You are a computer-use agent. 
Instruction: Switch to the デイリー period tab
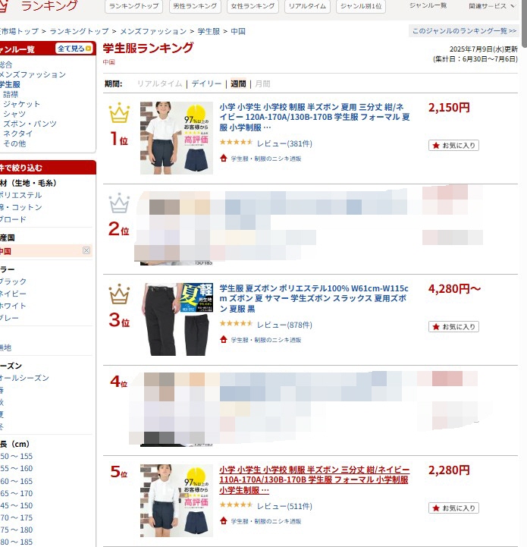(x=206, y=83)
